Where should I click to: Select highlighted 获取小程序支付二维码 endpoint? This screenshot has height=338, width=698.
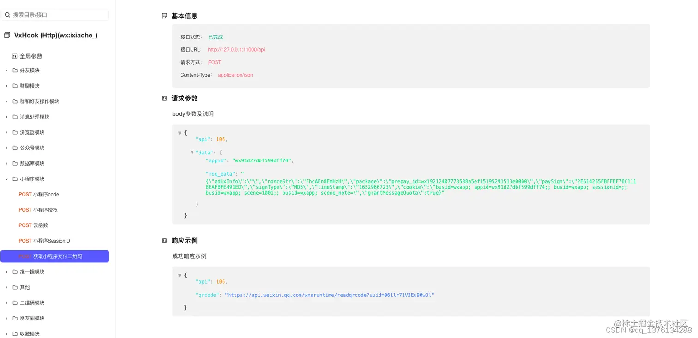pyautogui.click(x=54, y=256)
